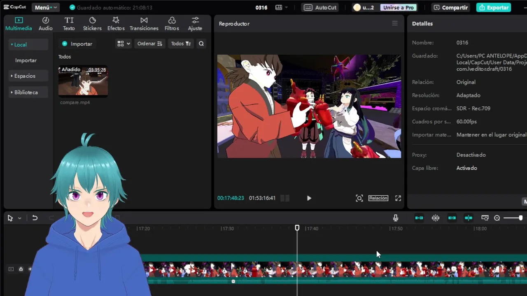This screenshot has height=296, width=527.
Task: Open the Filtros tab
Action: pos(172,24)
